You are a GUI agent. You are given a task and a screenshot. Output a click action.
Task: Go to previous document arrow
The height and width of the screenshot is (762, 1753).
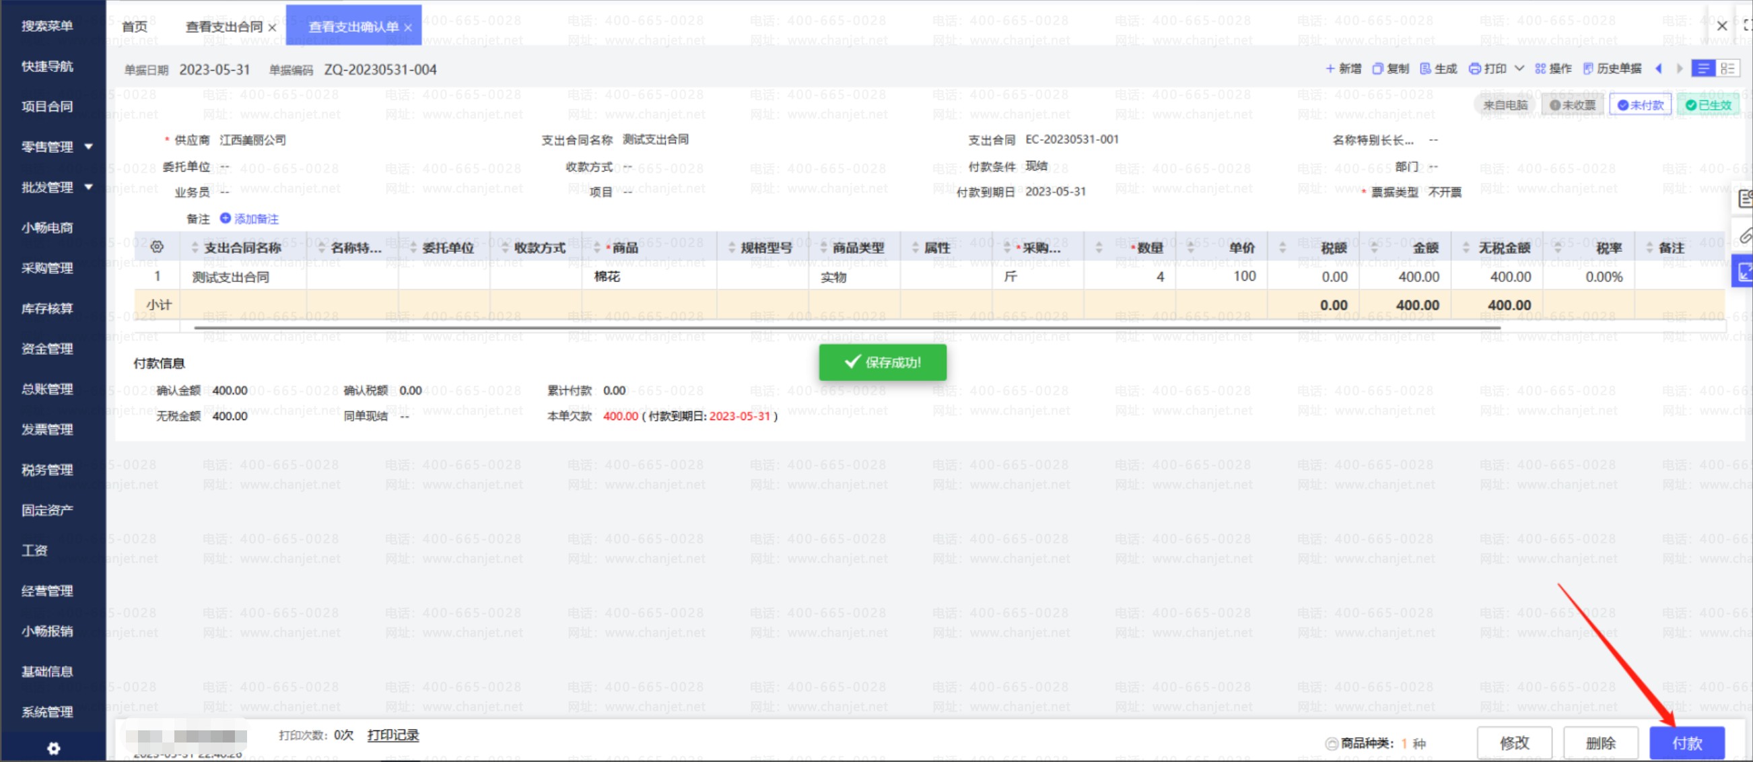tap(1658, 69)
